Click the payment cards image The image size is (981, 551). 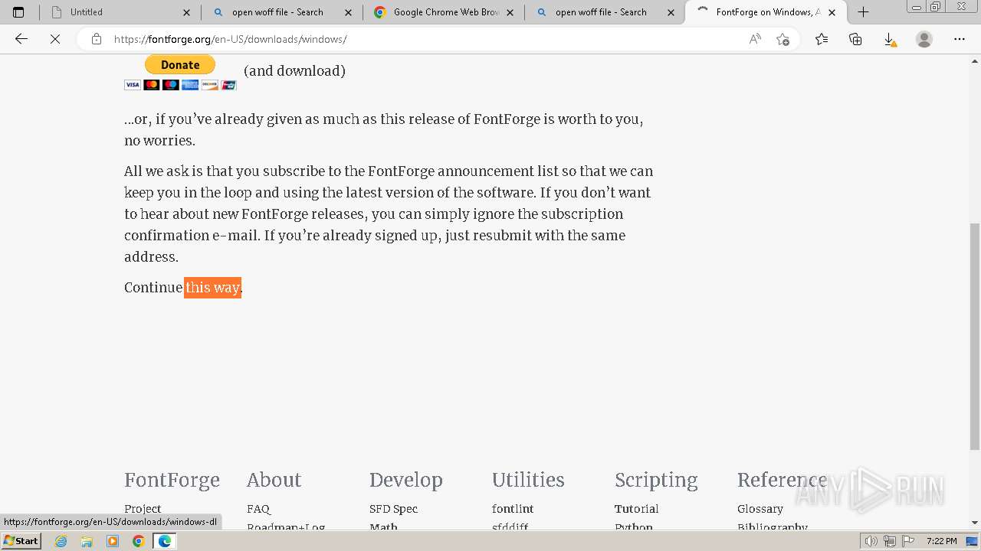tap(180, 85)
